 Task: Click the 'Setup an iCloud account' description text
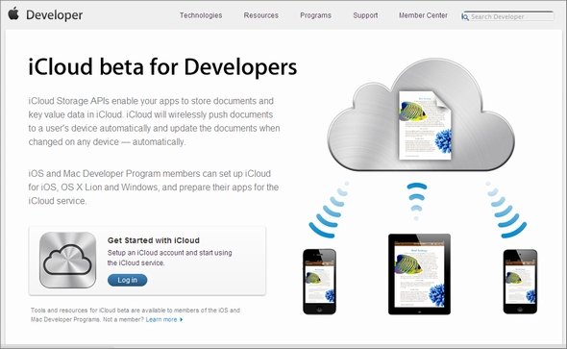tap(169, 258)
